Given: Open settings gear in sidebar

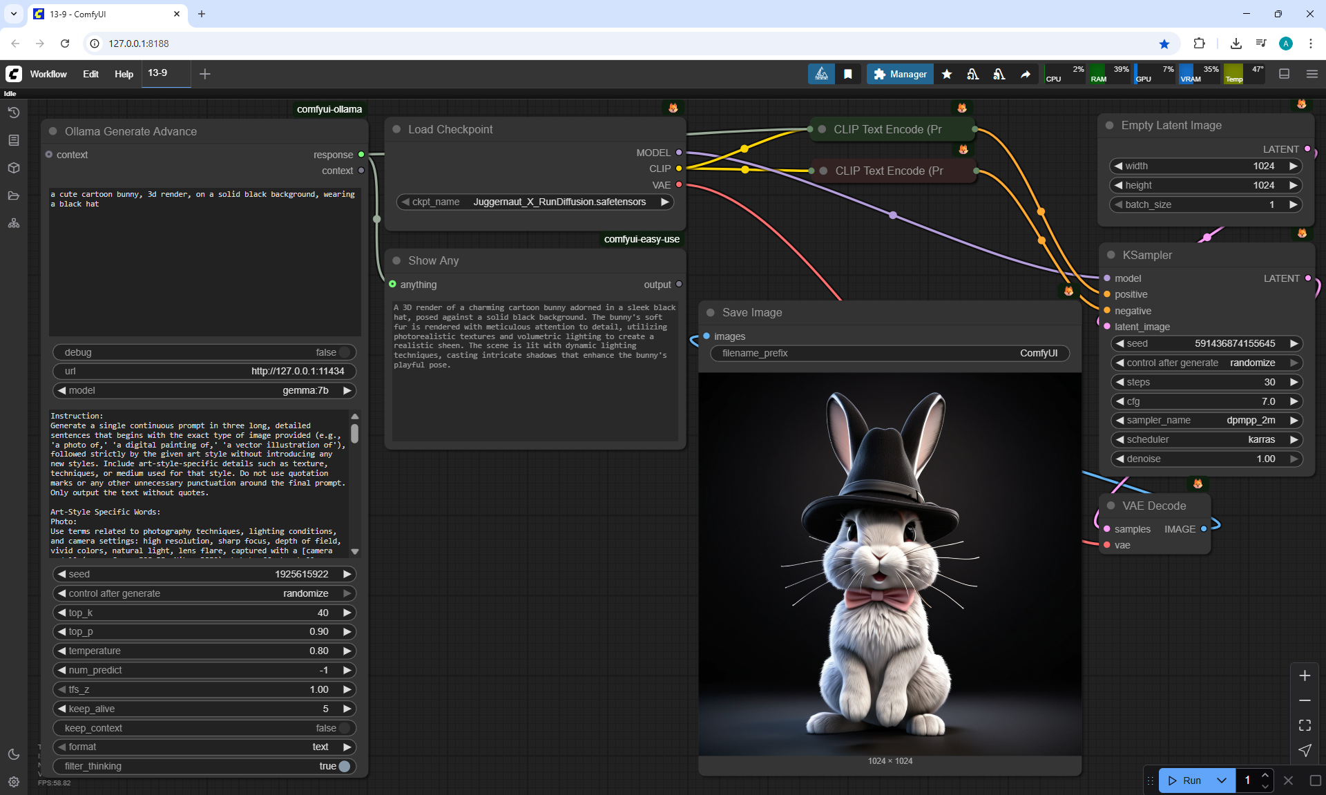Looking at the screenshot, I should tap(14, 782).
